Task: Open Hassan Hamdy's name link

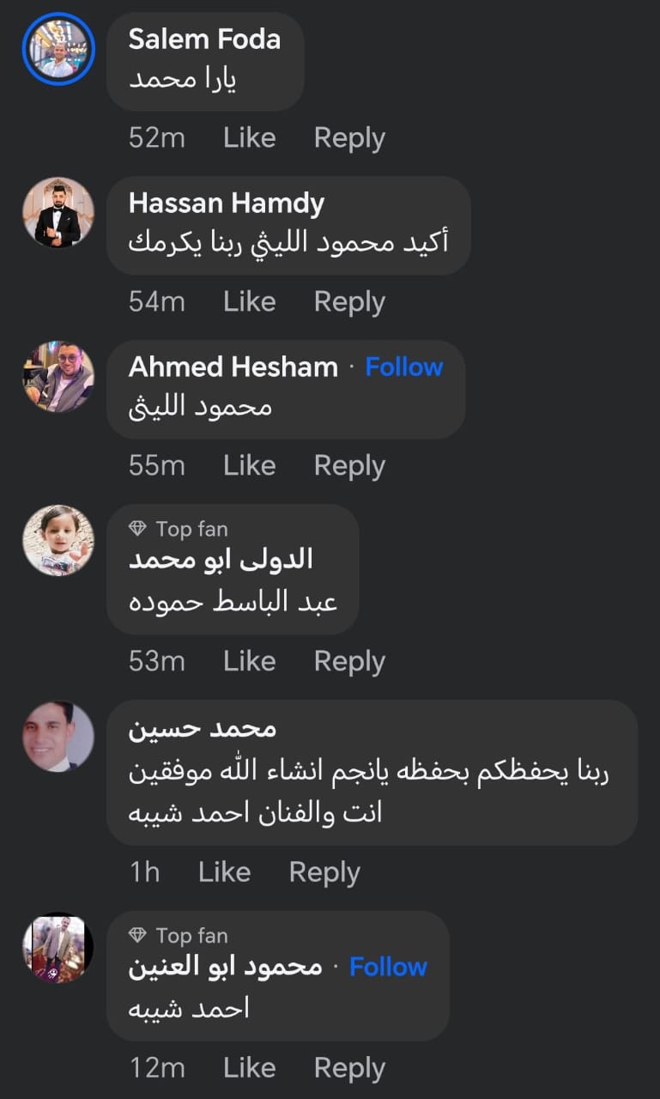Action: [227, 203]
